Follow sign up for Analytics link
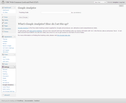 pos(36,31)
